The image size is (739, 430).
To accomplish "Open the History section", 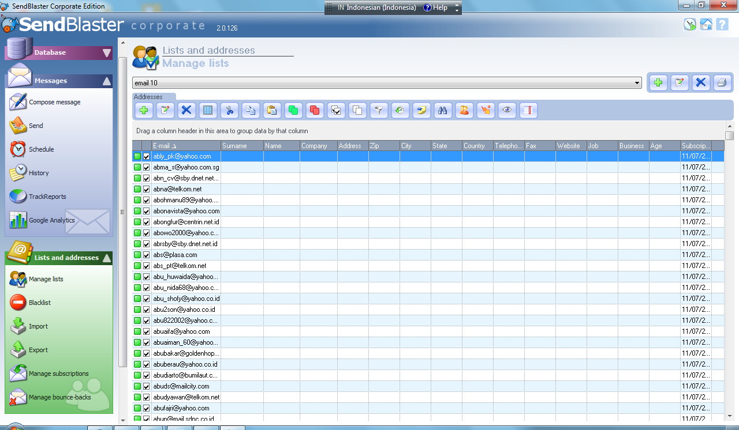I will 29,173.
